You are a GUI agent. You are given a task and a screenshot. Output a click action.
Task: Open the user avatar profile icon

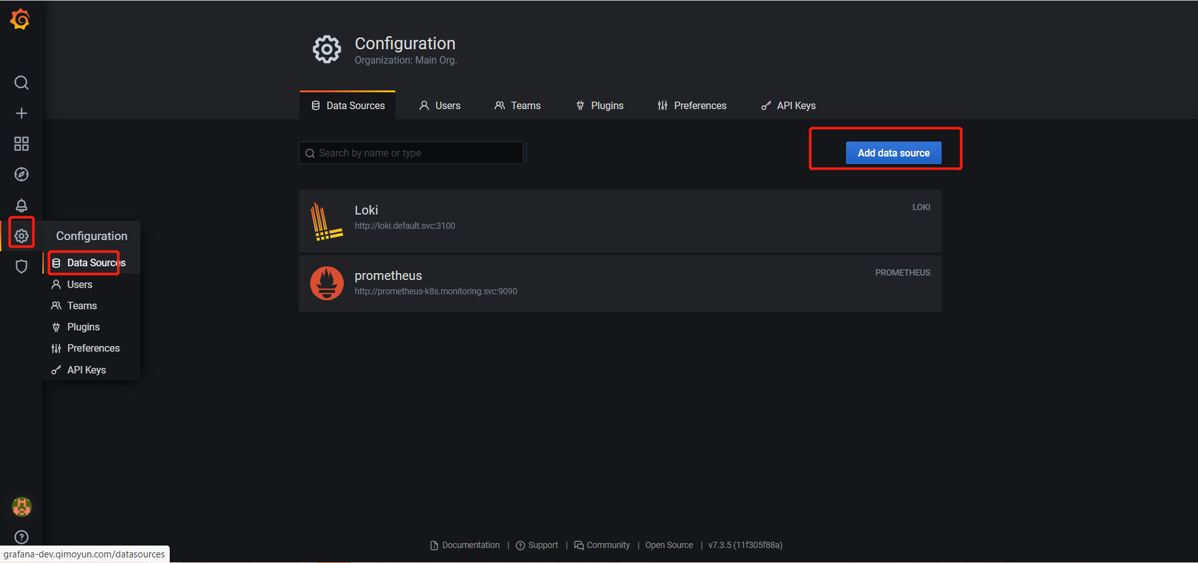[22, 507]
